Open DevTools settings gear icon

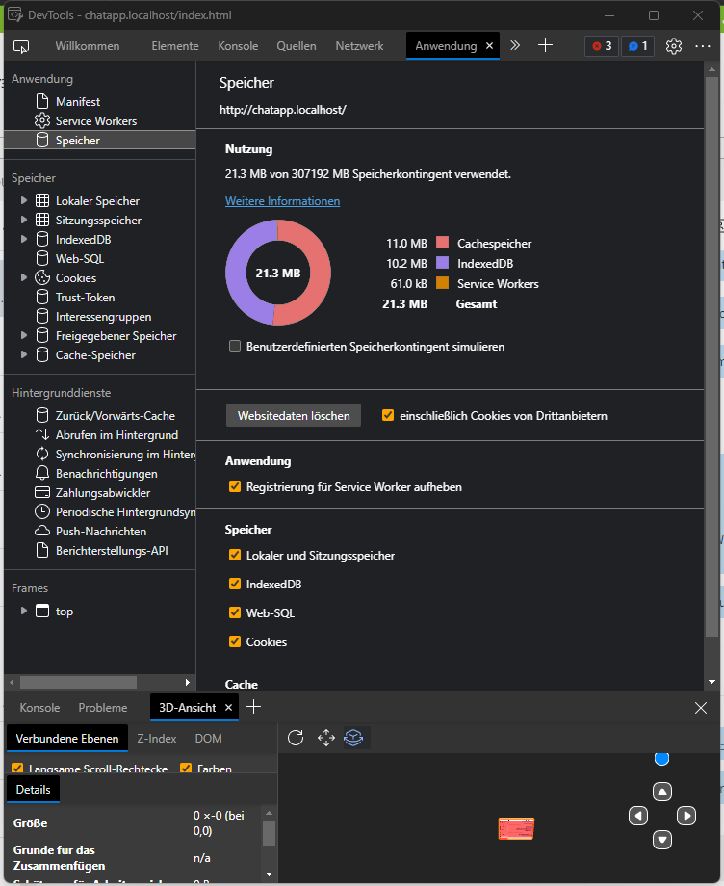tap(674, 46)
